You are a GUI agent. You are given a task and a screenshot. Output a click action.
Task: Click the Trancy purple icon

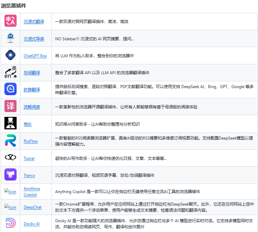tap(10, 174)
